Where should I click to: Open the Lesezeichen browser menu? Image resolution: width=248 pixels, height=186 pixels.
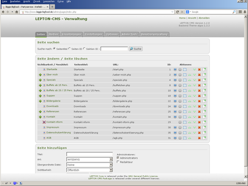50,2
